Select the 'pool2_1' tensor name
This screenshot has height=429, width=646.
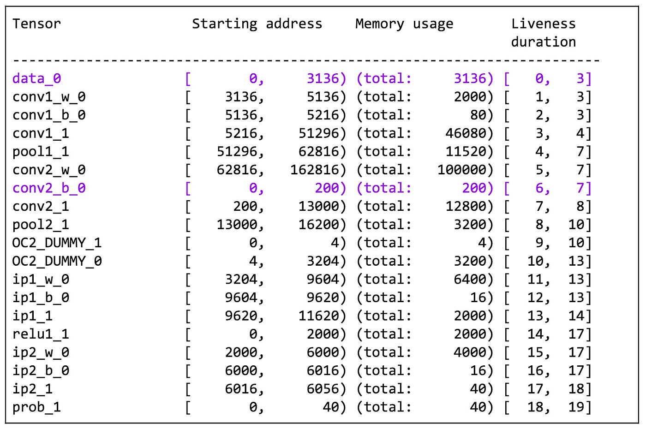click(41, 225)
